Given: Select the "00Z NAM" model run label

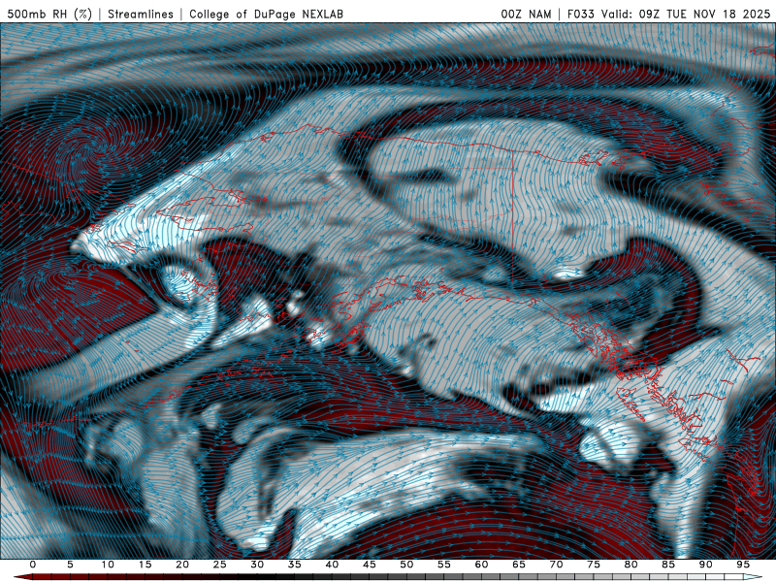Looking at the screenshot, I should (x=526, y=14).
